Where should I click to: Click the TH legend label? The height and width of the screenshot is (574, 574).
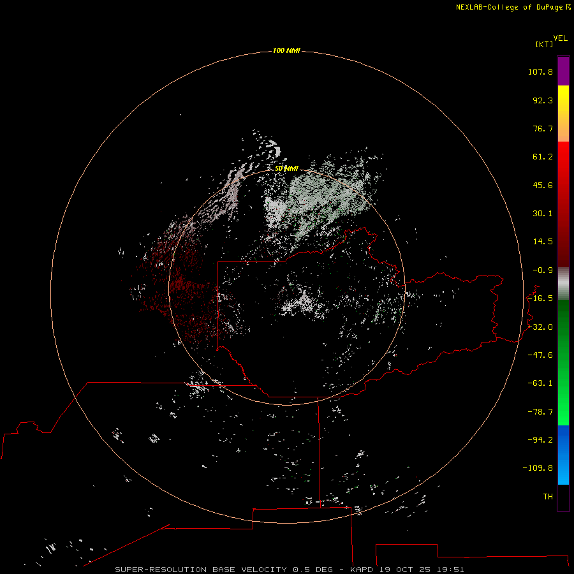click(548, 496)
